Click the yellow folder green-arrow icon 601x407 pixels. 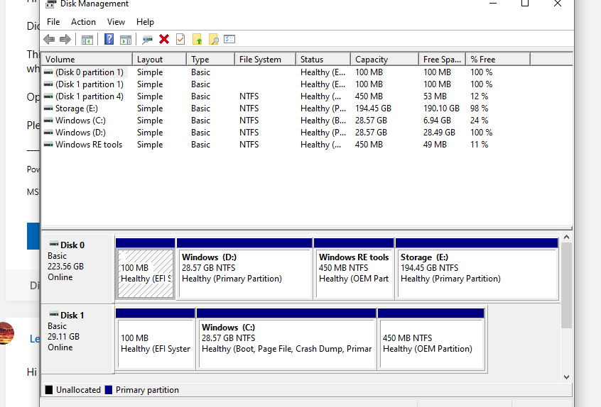[197, 39]
